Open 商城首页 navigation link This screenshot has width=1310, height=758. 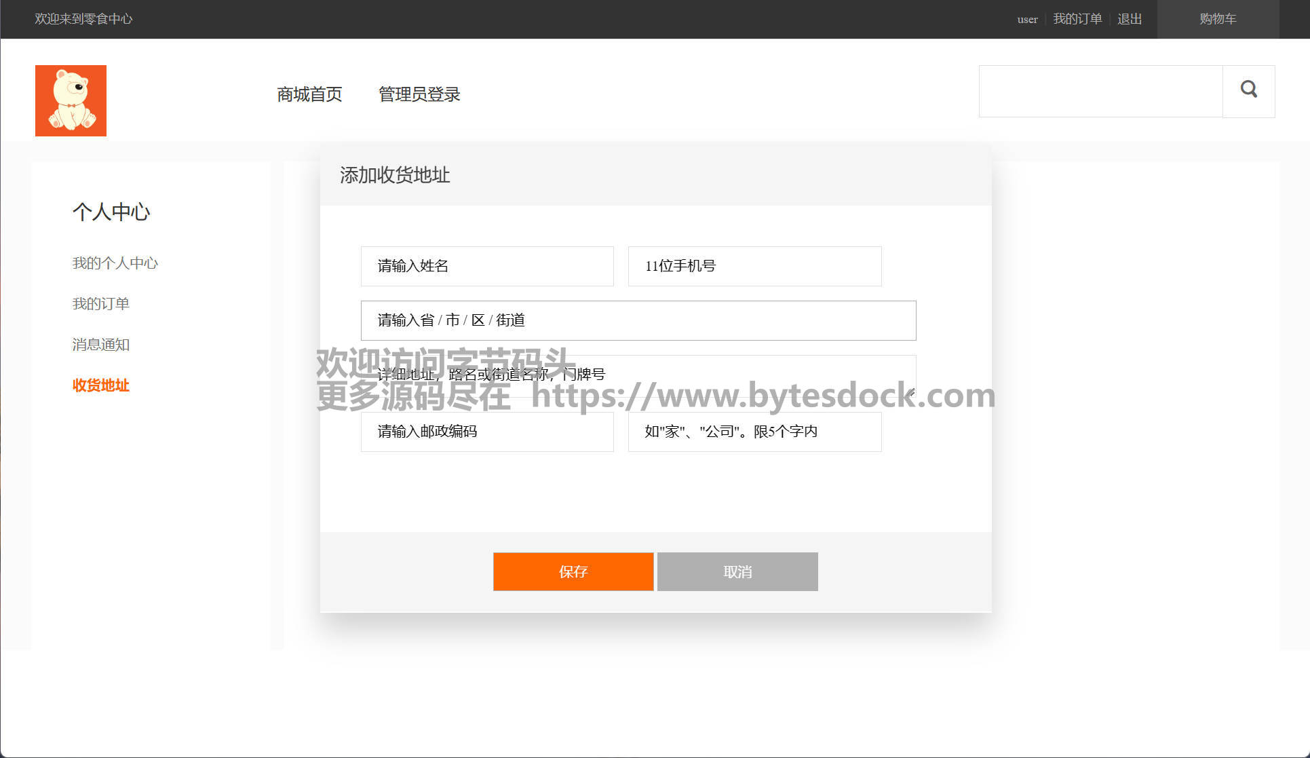pyautogui.click(x=309, y=94)
